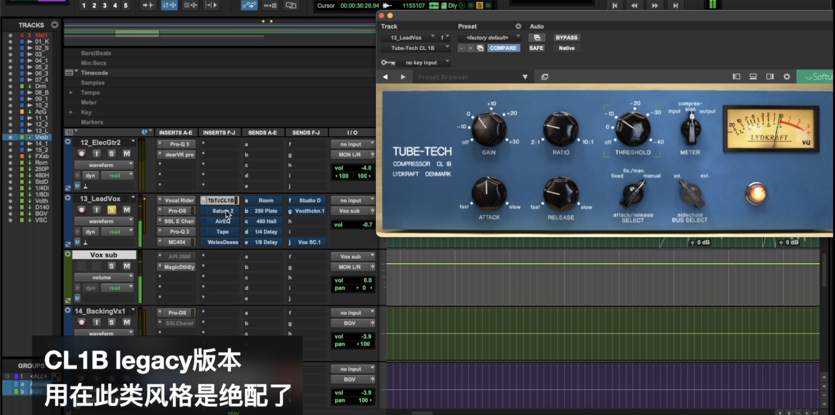The height and width of the screenshot is (415, 835).
Task: Click the next preset arrow in plugin
Action: click(x=403, y=77)
